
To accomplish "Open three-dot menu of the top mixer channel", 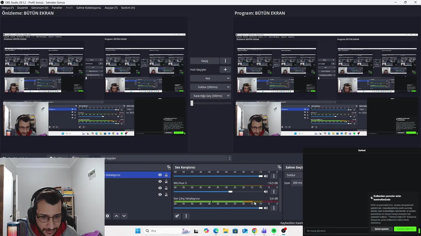I will click(x=274, y=176).
